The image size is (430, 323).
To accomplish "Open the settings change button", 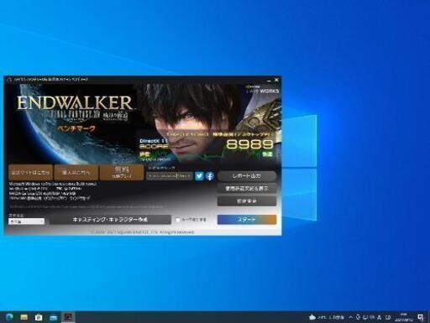I will 247,201.
